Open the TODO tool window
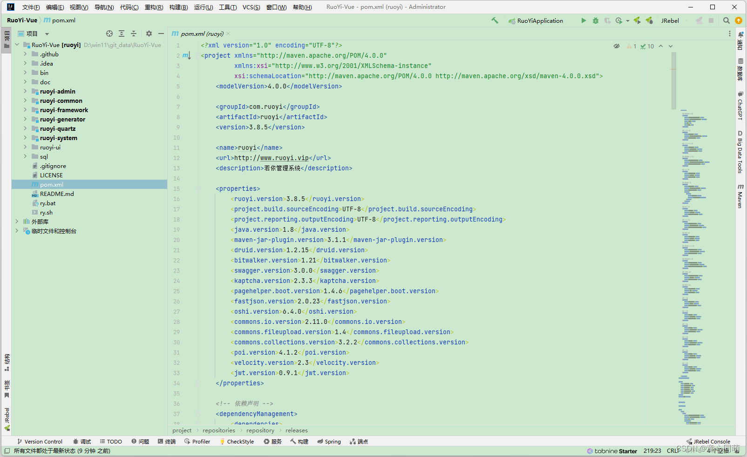This screenshot has width=747, height=457. (111, 442)
